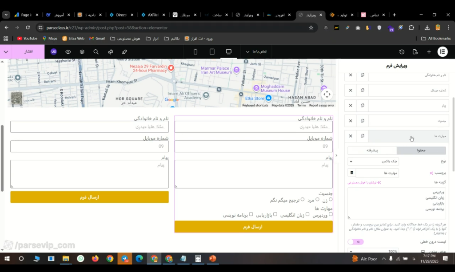Open the نوع field type dropdown

tap(373, 162)
